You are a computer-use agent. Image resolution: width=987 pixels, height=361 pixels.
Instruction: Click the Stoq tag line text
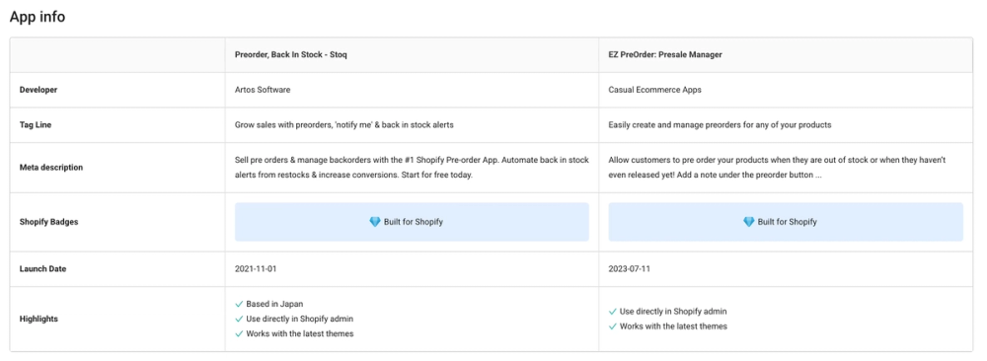coord(344,125)
